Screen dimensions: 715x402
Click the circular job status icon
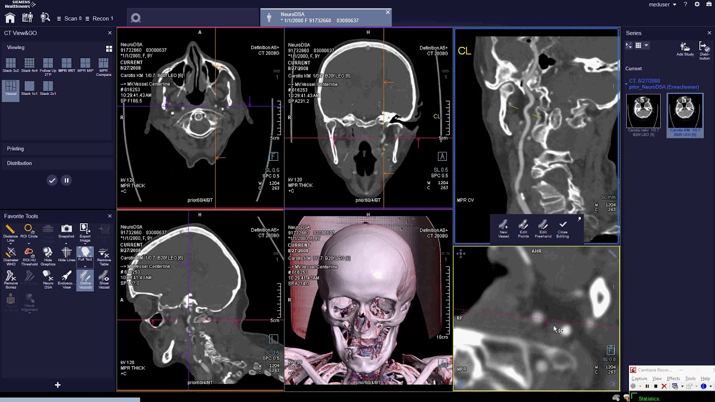[x=135, y=18]
